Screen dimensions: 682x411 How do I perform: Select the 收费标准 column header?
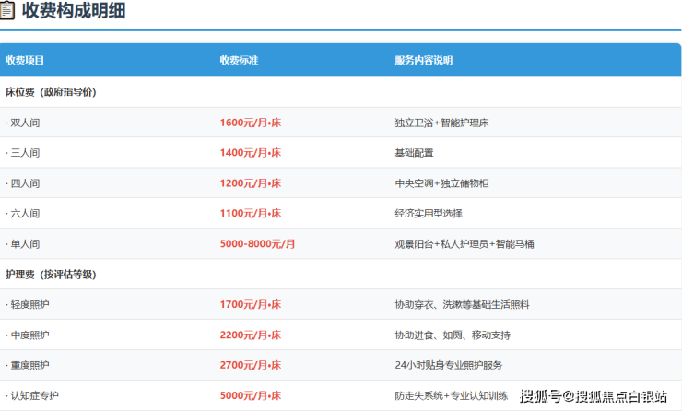tap(239, 60)
